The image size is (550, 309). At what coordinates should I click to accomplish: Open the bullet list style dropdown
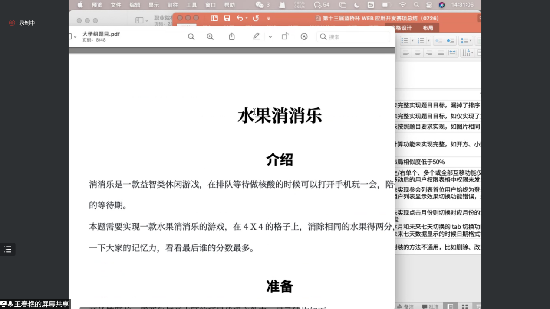click(x=412, y=41)
